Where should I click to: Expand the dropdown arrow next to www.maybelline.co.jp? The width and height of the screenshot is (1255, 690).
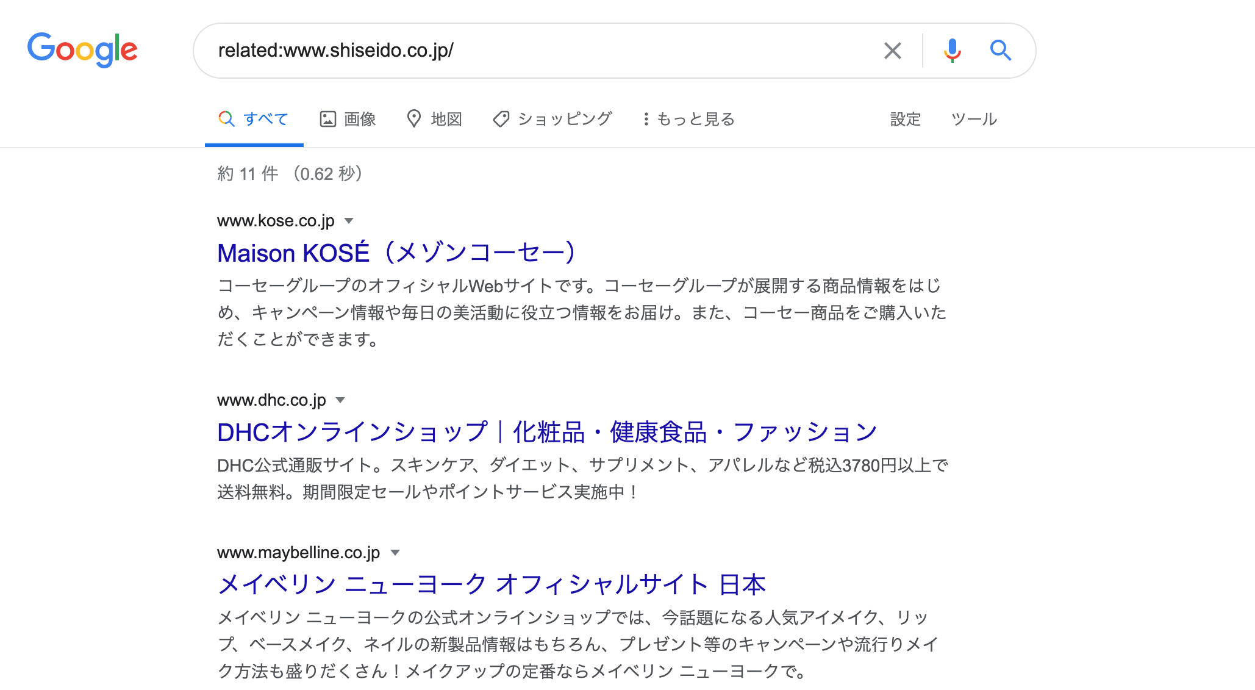click(x=395, y=553)
